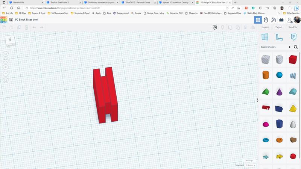Click the Import button
Image resolution: width=301 pixels, height=169 pixels.
click(x=265, y=27)
